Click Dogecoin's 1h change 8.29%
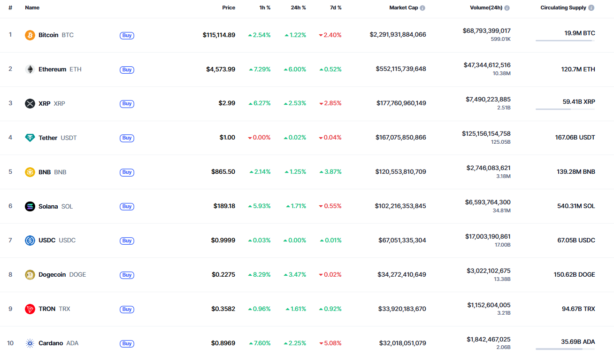The height and width of the screenshot is (357, 614). [x=260, y=275]
